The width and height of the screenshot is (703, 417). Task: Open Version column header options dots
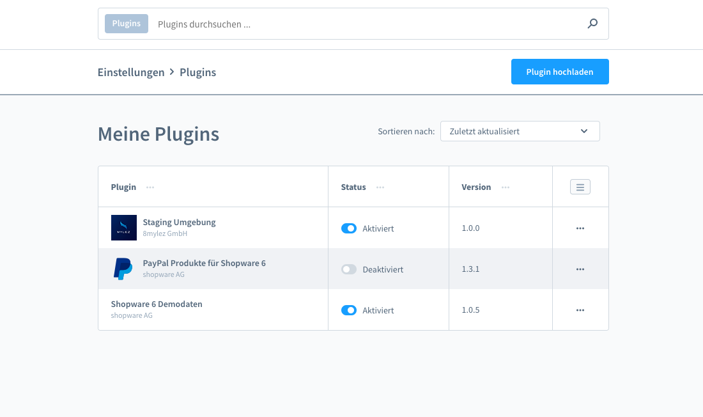(506, 187)
